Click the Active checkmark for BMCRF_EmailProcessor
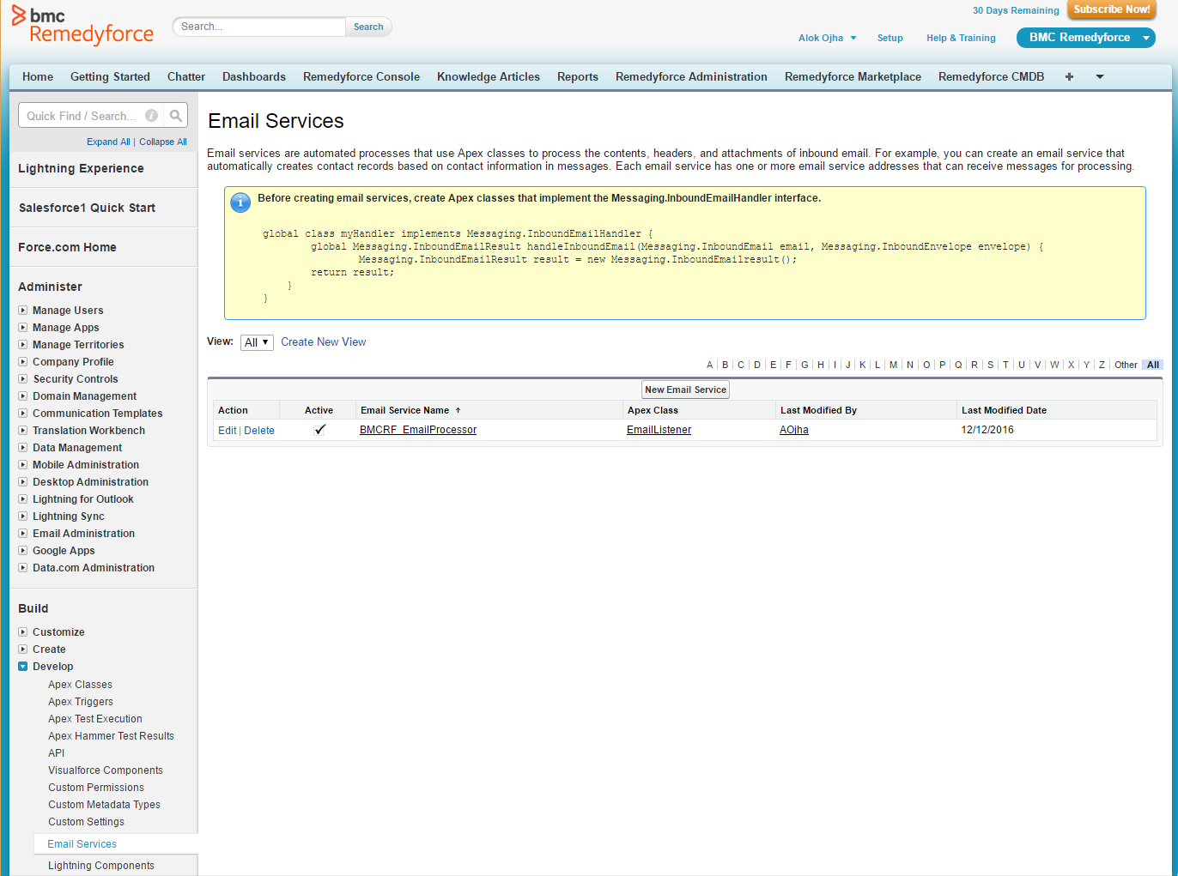 coord(319,430)
